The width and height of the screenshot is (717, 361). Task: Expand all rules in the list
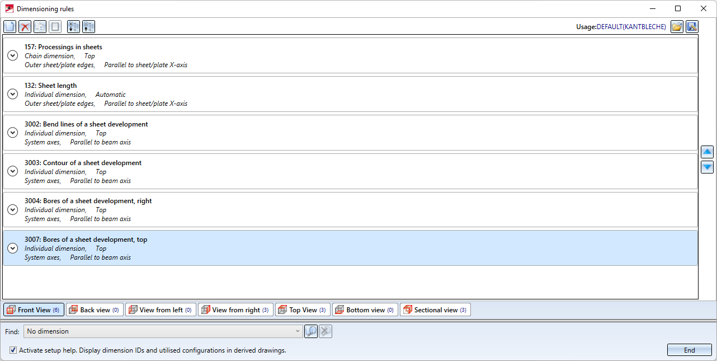(x=73, y=26)
